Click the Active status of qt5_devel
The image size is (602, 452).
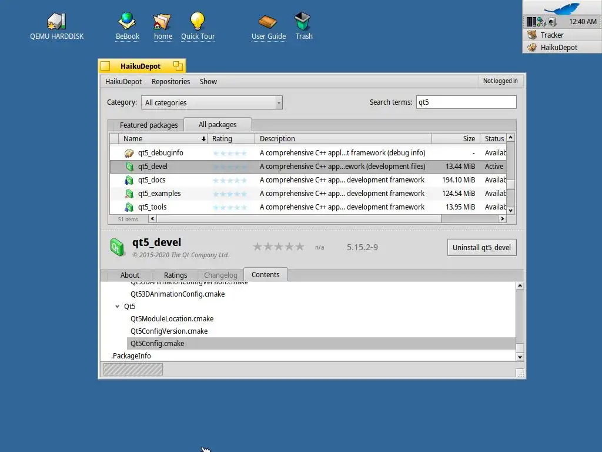point(494,167)
